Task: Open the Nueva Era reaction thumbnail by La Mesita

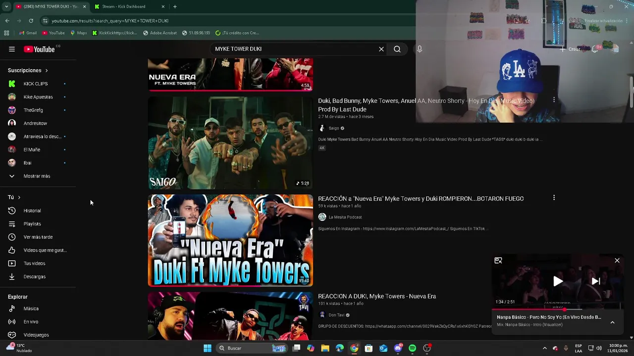Action: click(230, 240)
